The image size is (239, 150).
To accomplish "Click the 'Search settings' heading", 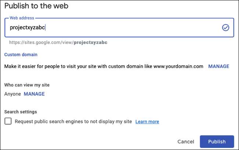I will pos(21,112).
